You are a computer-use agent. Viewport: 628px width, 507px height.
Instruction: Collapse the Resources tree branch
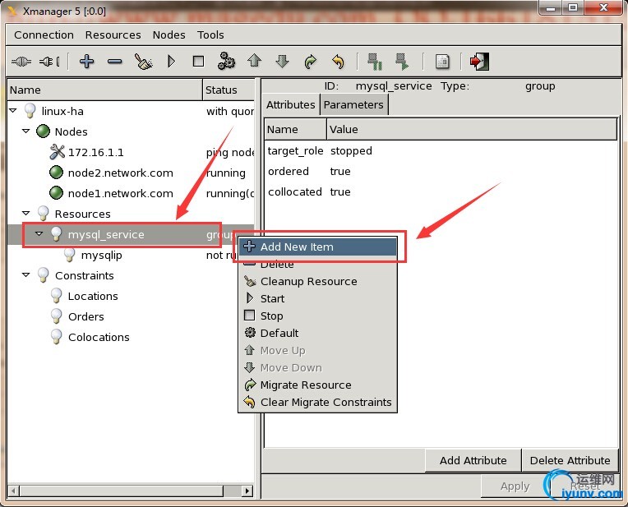(26, 213)
